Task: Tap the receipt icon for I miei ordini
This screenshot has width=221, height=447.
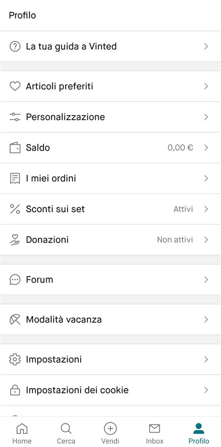Action: (x=15, y=179)
